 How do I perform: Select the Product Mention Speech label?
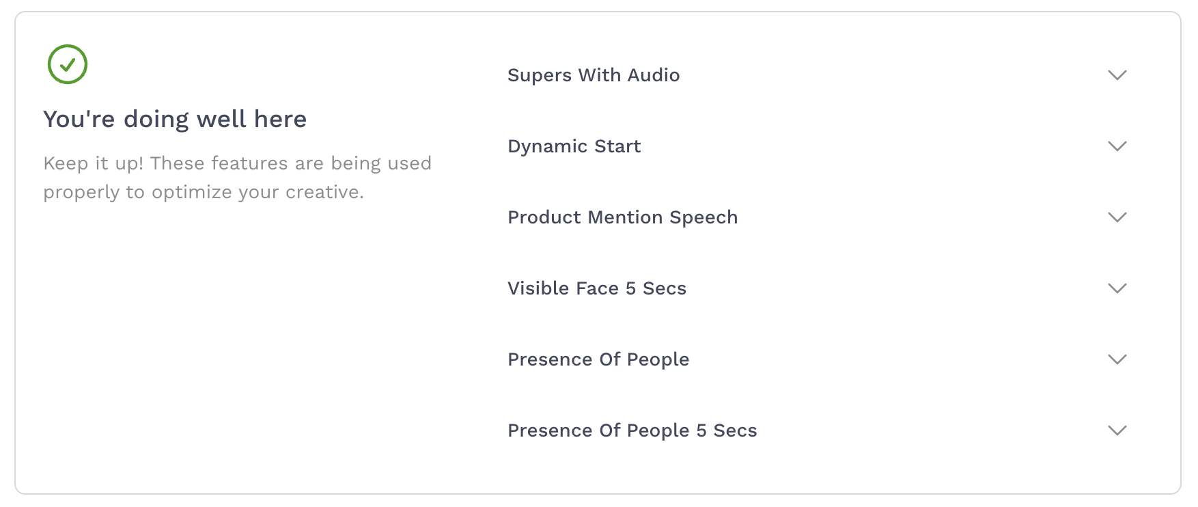click(x=622, y=217)
